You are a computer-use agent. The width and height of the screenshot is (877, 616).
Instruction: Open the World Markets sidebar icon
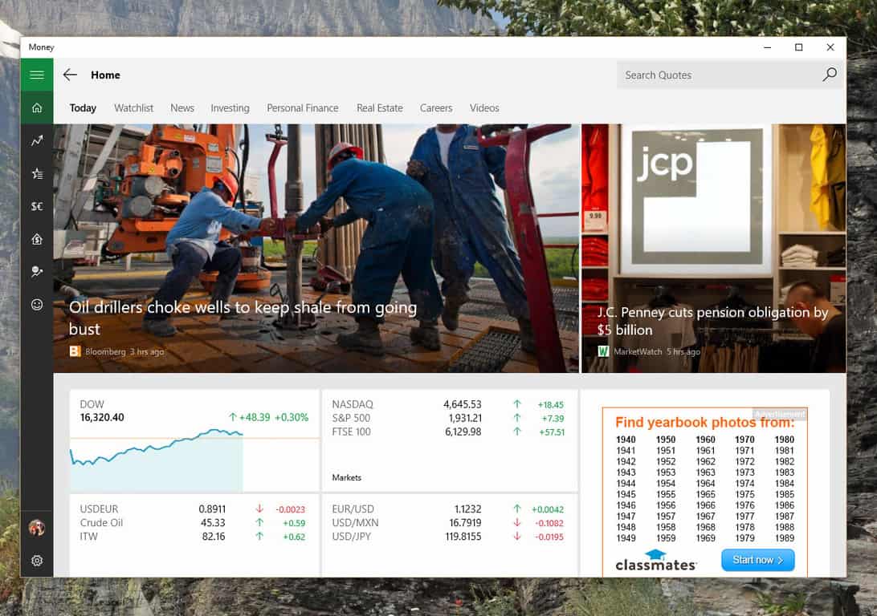[37, 272]
